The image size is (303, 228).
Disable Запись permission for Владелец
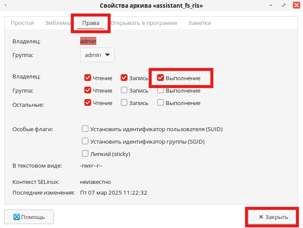tap(124, 78)
